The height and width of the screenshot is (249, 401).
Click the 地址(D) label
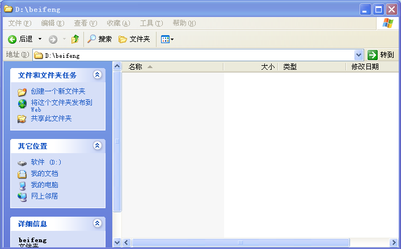coord(18,54)
